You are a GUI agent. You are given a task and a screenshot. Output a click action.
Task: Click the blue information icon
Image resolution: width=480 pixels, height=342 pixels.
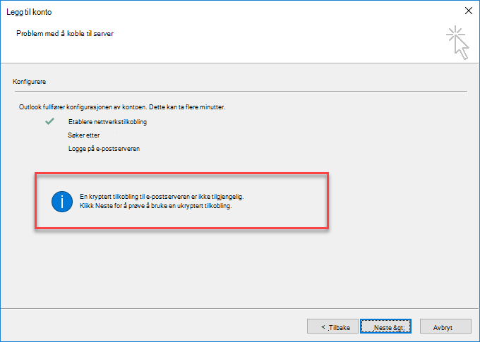point(62,202)
